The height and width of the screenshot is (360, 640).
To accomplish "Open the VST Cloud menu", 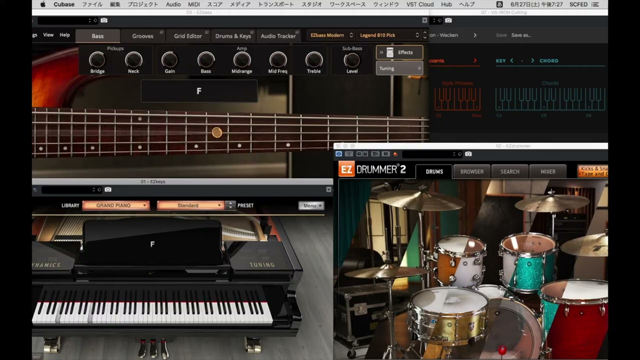I will (420, 4).
